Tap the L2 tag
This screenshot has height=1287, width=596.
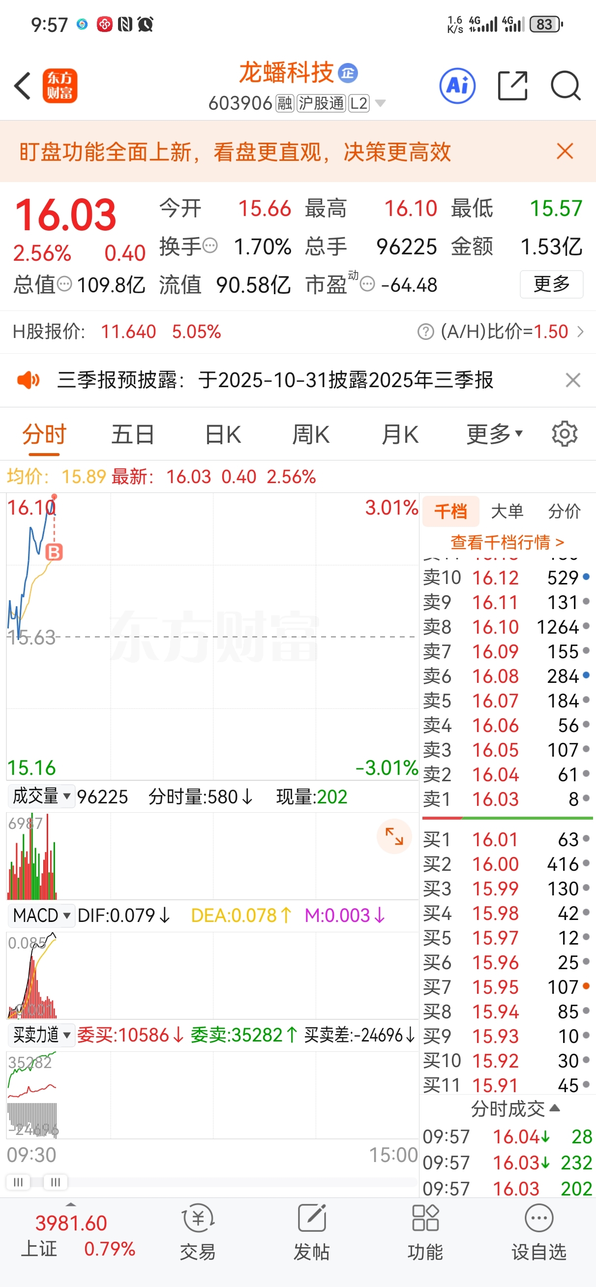358,103
